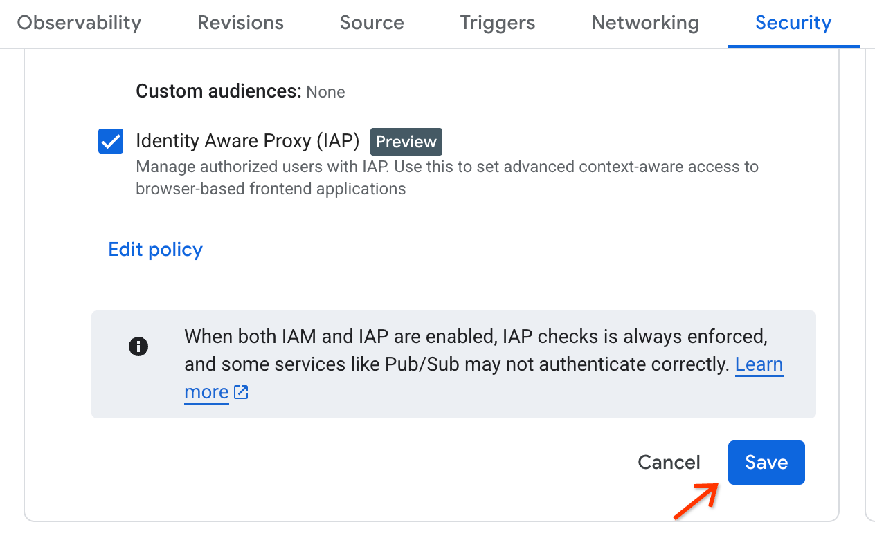Switch to the Observability tab
Screen dimensions: 875x538
[x=78, y=23]
